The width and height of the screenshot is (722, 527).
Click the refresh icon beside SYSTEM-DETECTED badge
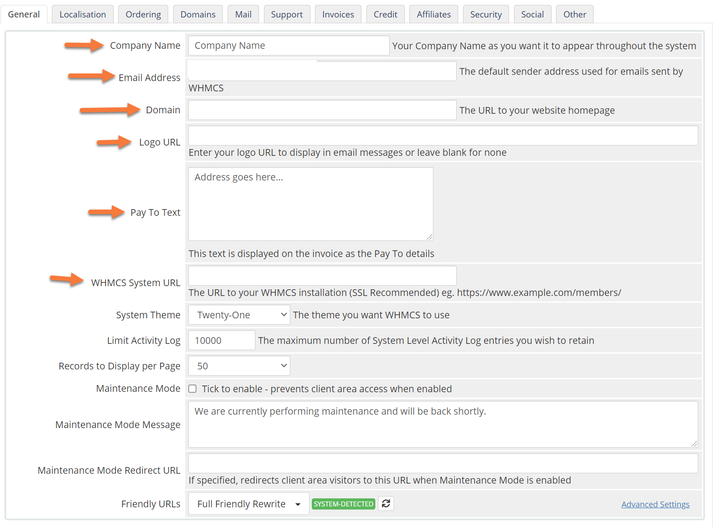pos(386,504)
